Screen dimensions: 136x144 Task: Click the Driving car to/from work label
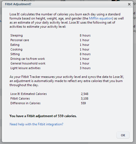(x=28, y=59)
